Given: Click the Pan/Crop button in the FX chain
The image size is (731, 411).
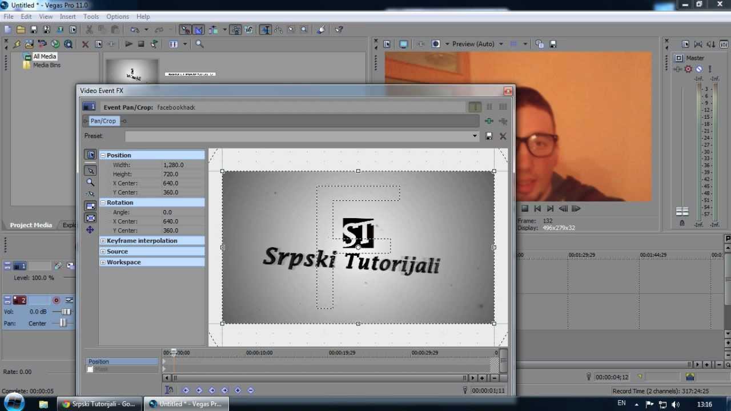Looking at the screenshot, I should tap(103, 121).
